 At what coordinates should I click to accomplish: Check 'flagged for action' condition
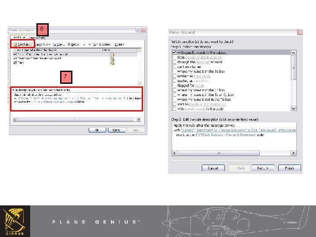(x=174, y=85)
